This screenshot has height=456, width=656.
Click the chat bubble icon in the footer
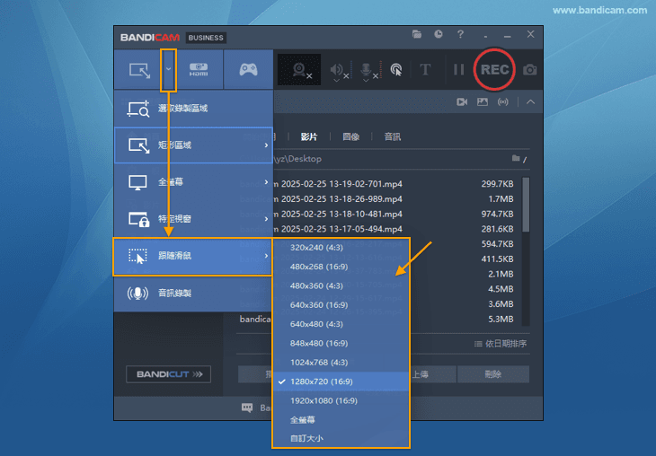click(x=247, y=408)
